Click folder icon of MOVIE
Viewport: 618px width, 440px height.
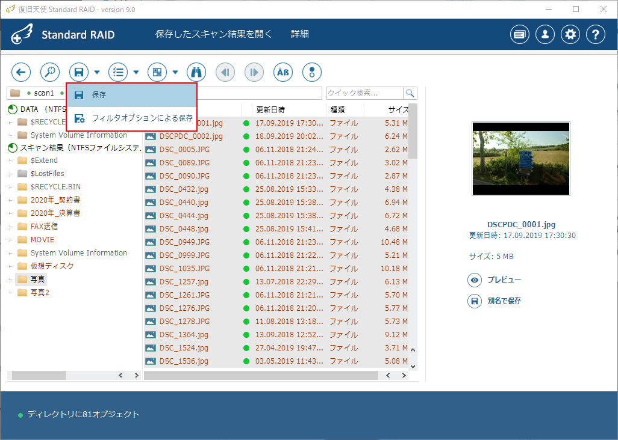[22, 239]
